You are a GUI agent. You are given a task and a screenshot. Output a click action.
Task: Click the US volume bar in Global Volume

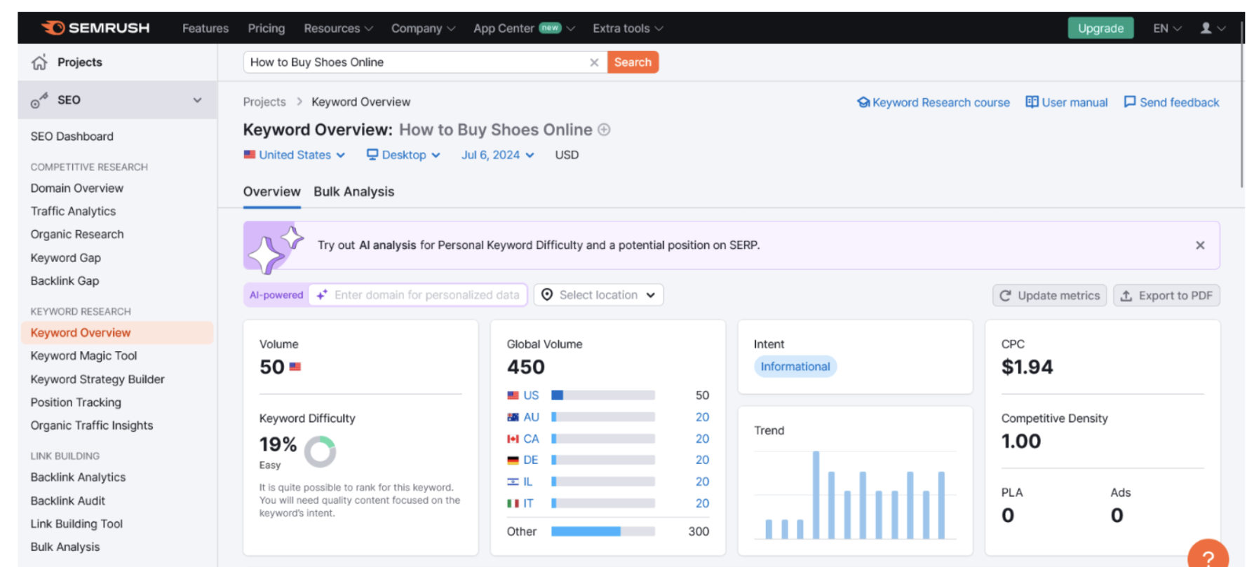(603, 395)
